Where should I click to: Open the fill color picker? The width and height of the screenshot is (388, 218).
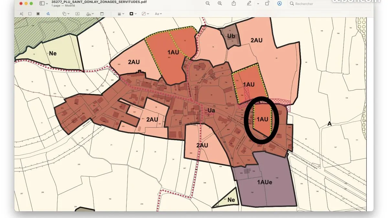(x=145, y=14)
